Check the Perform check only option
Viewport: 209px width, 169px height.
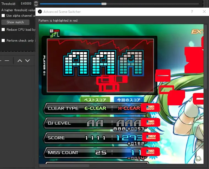pos(3,40)
